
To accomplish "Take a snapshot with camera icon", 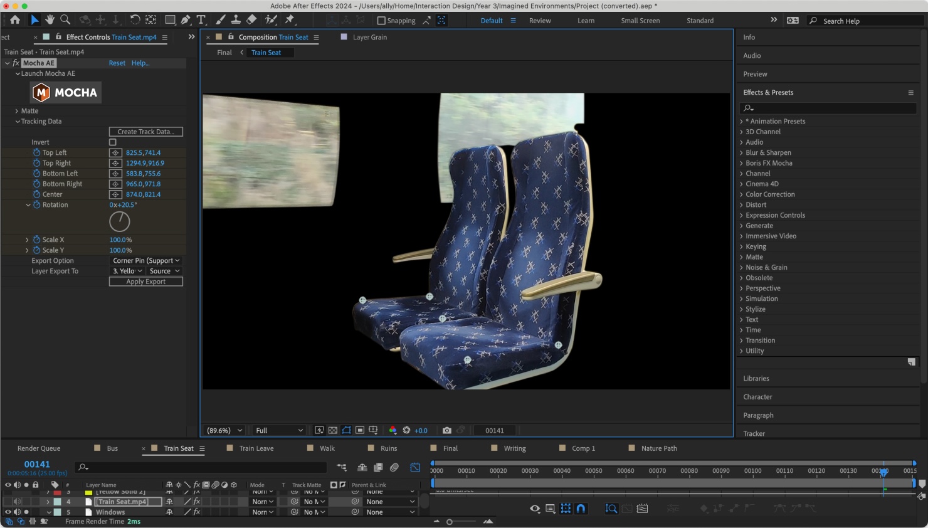I will point(446,430).
